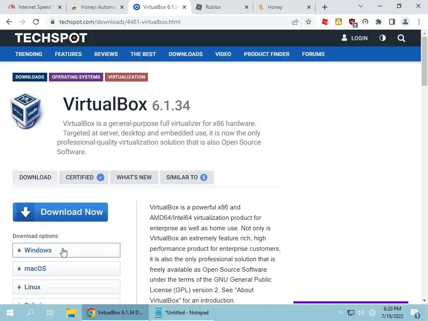Open the clock and date in tray
The height and width of the screenshot is (321, 428).
pos(392,313)
